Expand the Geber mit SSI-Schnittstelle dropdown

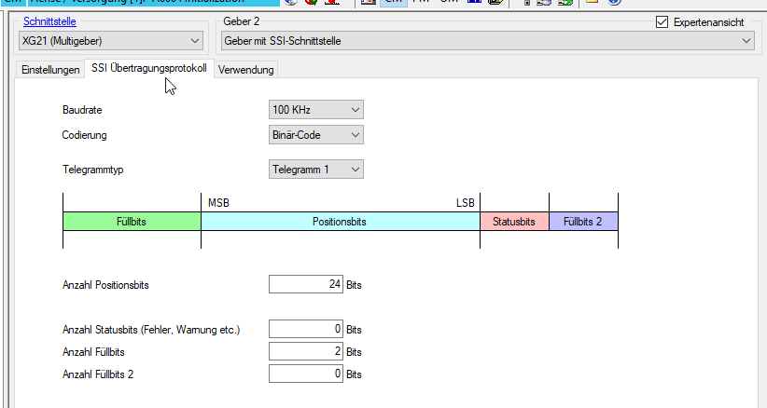pyautogui.click(x=488, y=41)
